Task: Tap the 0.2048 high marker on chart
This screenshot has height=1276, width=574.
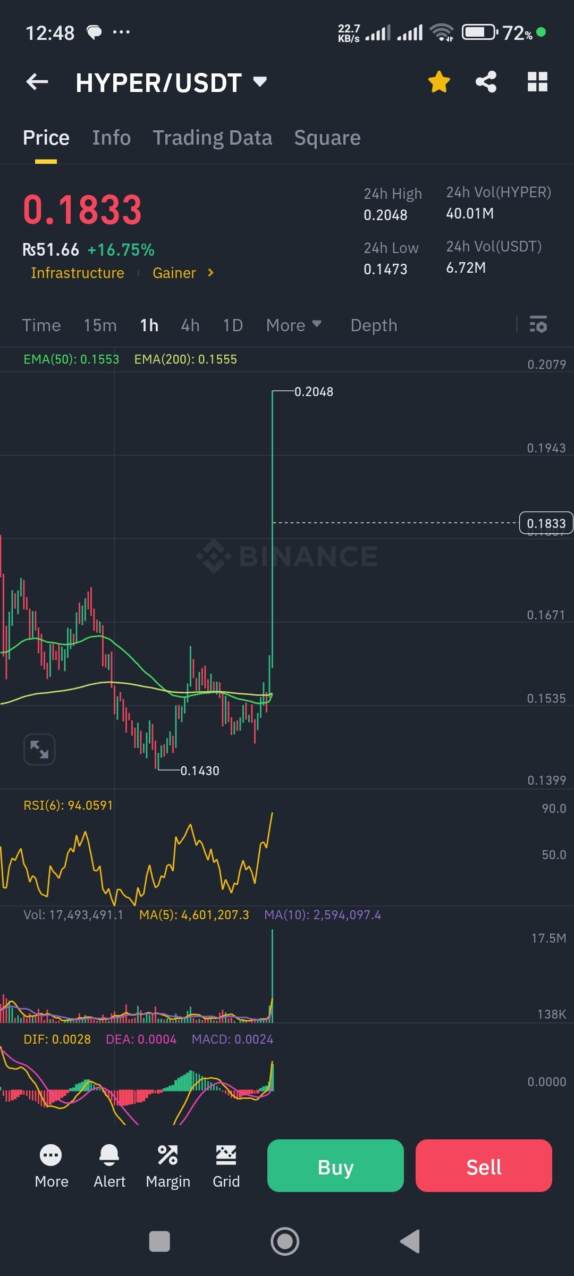Action: [x=314, y=392]
